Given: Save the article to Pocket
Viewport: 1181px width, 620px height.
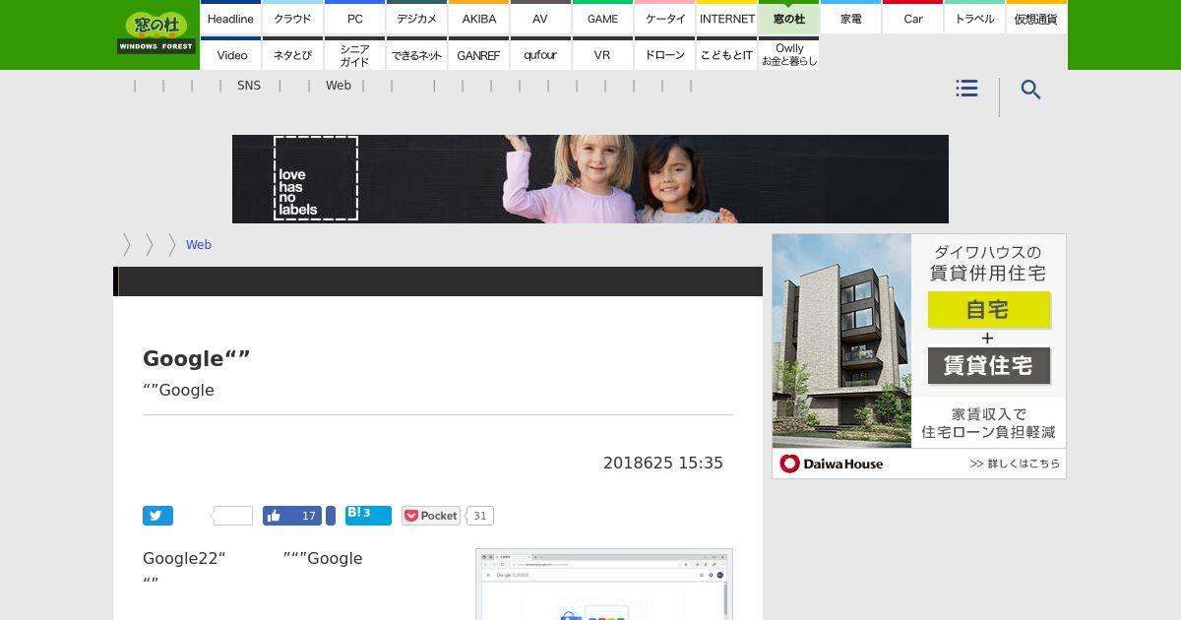Looking at the screenshot, I should tap(431, 516).
